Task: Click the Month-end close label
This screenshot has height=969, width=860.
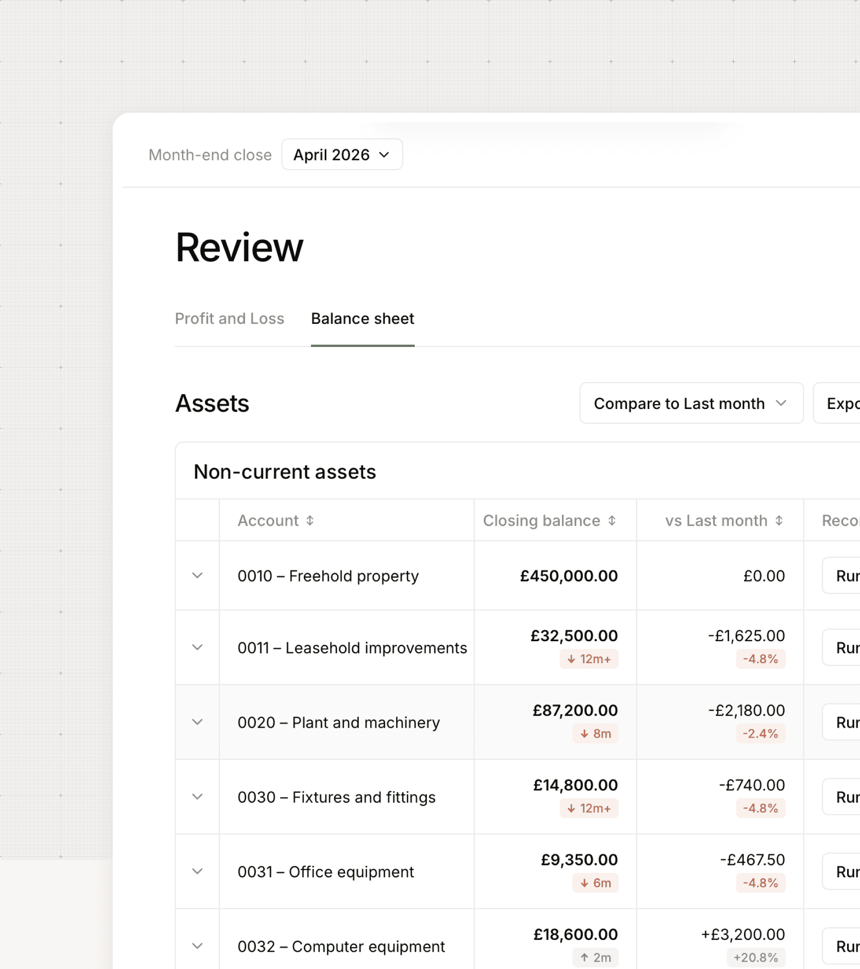Action: tap(210, 154)
